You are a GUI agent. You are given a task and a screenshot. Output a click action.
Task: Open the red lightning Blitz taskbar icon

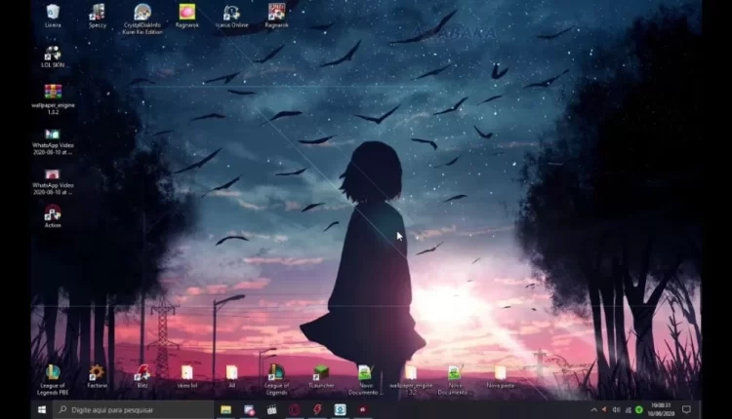pos(317,409)
